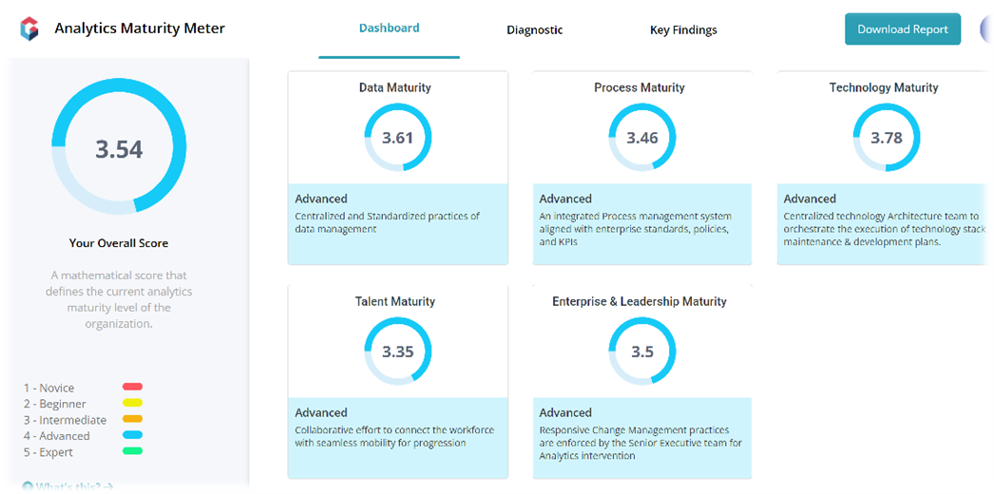Click the orange Intermediate legend swatch
Screen dimensions: 994x494
[x=132, y=419]
